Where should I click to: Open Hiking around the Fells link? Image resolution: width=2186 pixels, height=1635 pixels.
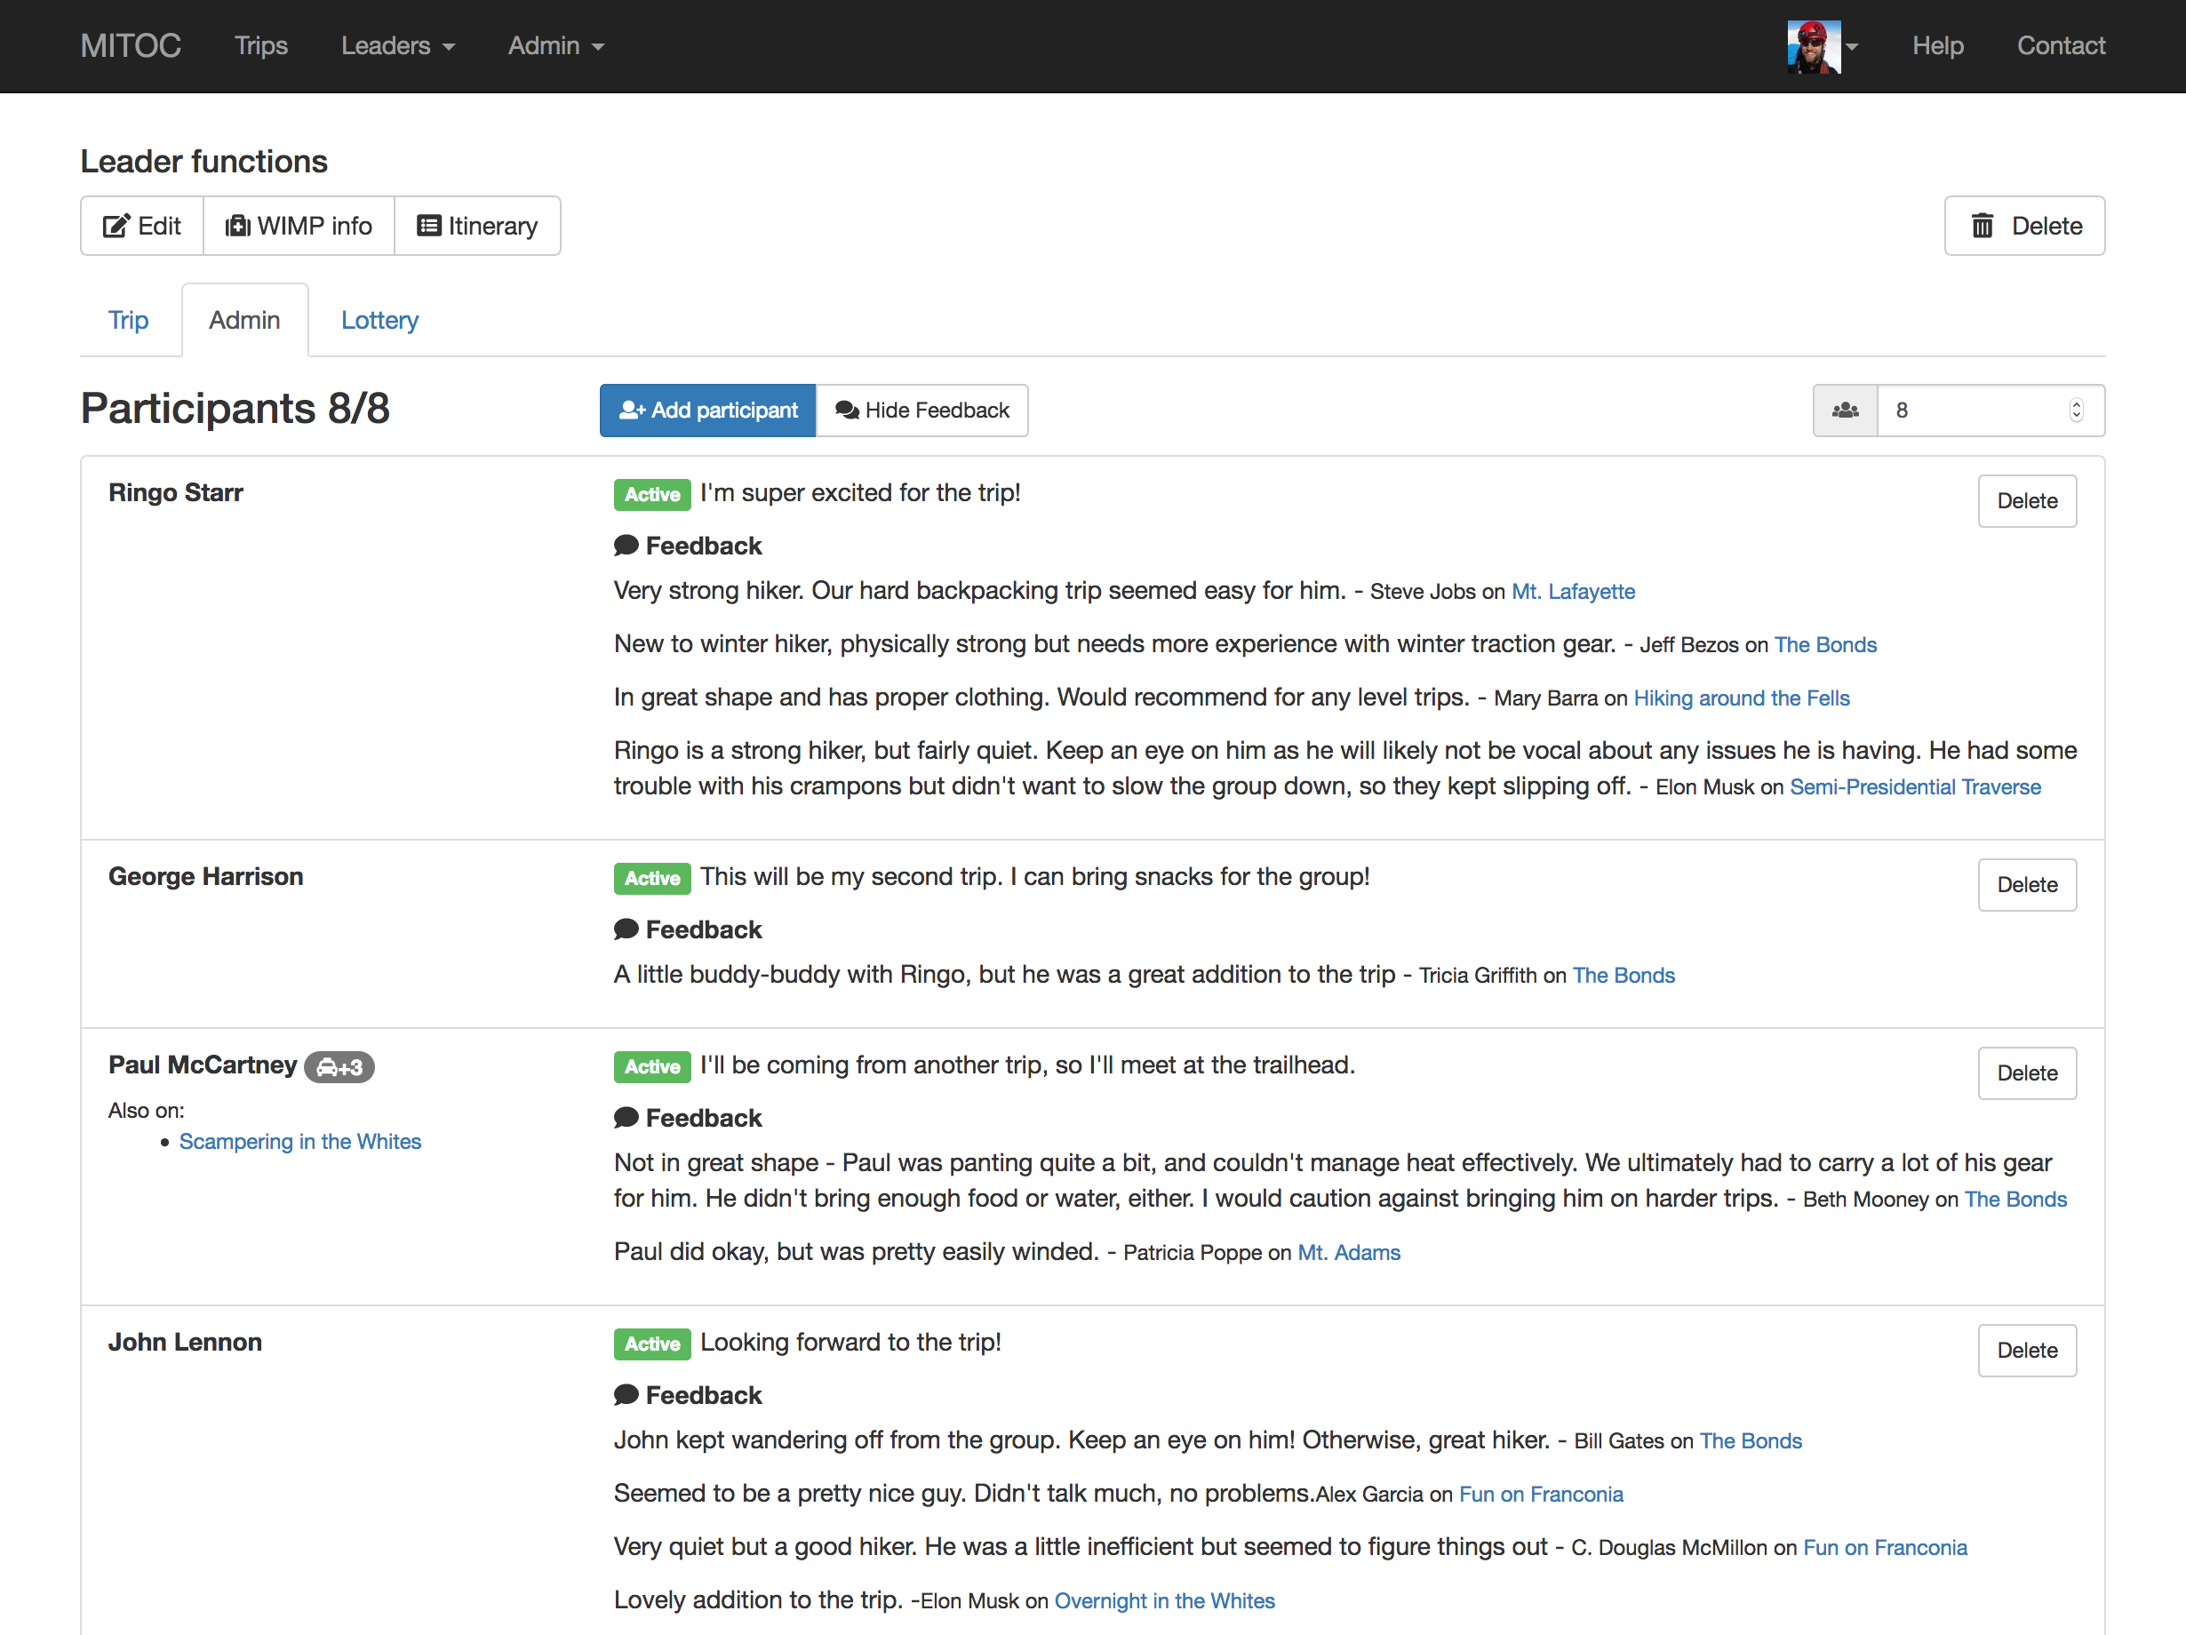(x=1742, y=698)
